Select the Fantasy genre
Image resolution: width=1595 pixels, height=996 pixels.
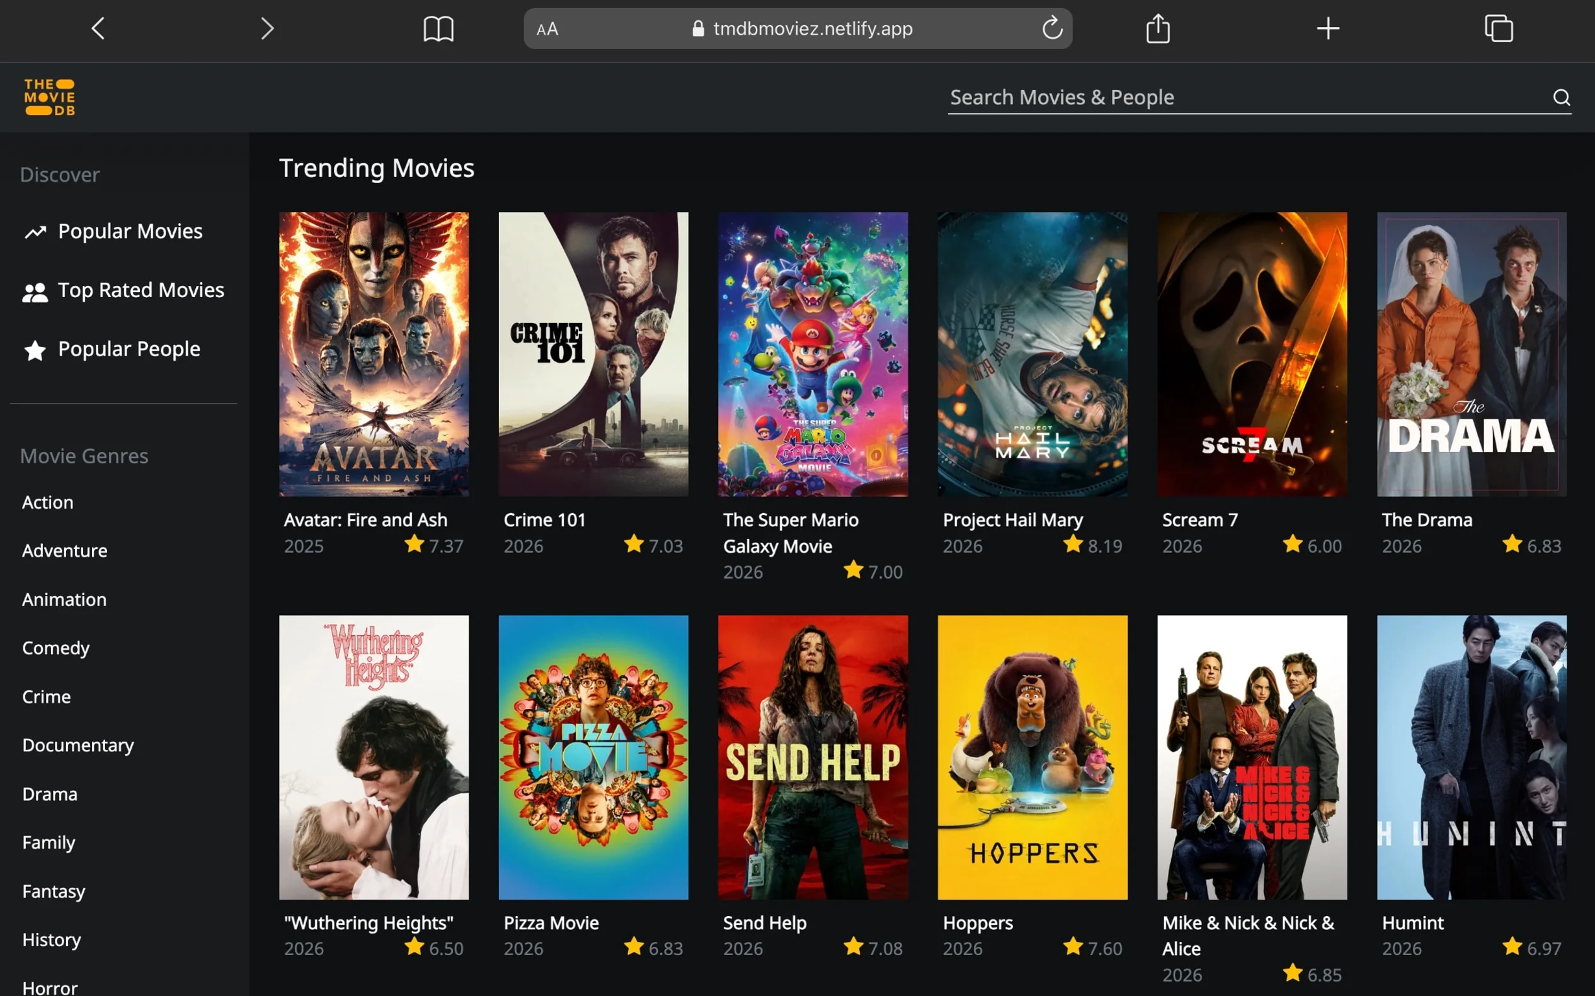(54, 891)
